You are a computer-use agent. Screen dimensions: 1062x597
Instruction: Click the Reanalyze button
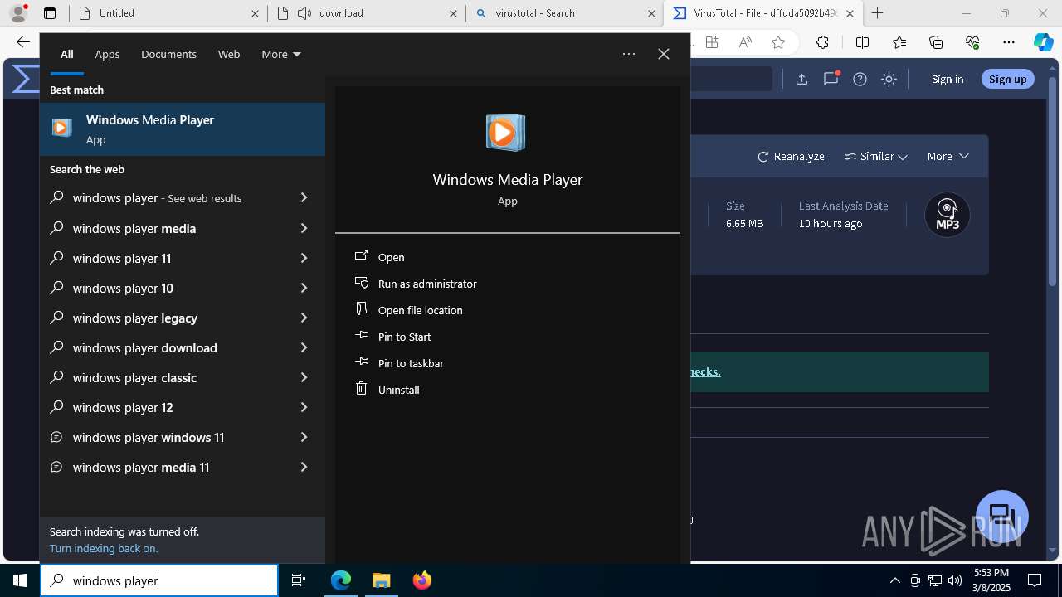tap(791, 156)
